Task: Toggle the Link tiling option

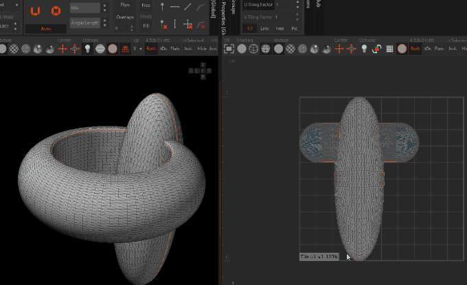Action: click(x=265, y=29)
